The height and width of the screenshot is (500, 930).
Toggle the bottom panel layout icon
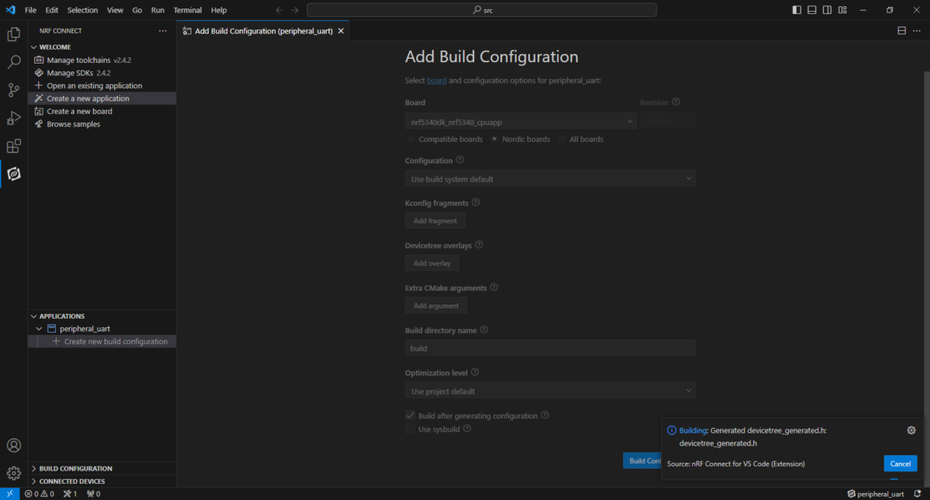[x=812, y=10]
